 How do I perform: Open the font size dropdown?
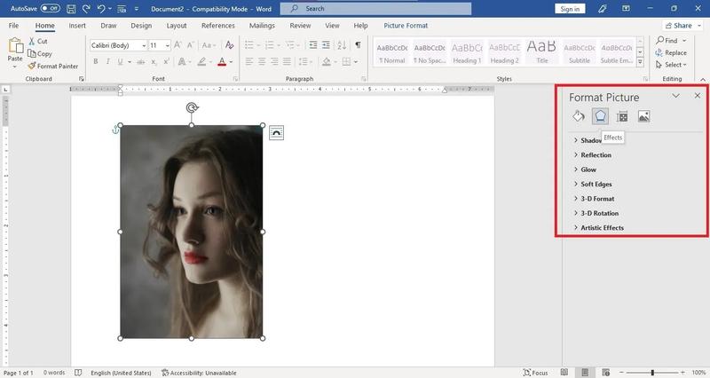(168, 45)
